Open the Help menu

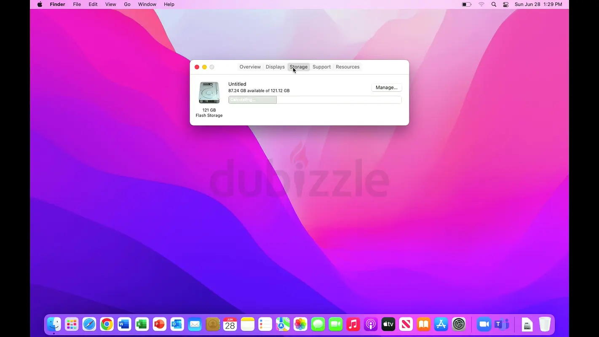(169, 4)
